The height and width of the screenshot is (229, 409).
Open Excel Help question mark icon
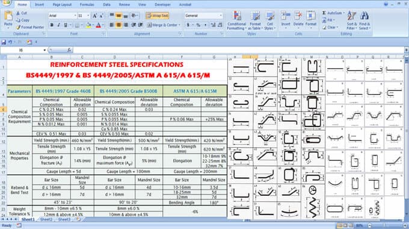coord(386,4)
